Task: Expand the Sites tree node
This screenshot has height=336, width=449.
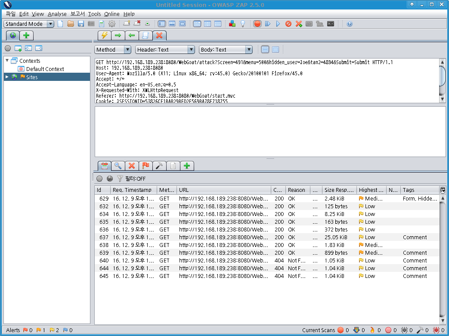Action: 7,77
